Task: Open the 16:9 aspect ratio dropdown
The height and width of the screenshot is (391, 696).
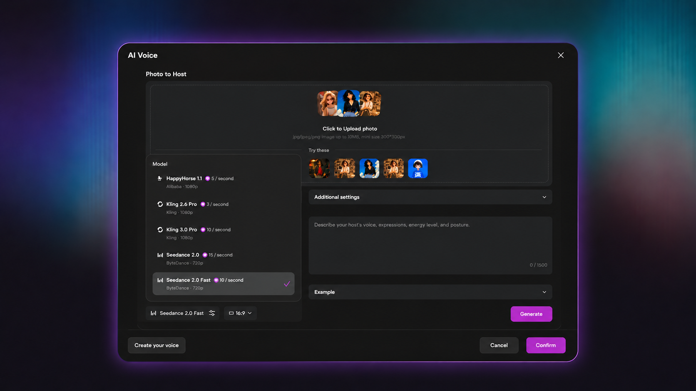Action: click(x=240, y=313)
